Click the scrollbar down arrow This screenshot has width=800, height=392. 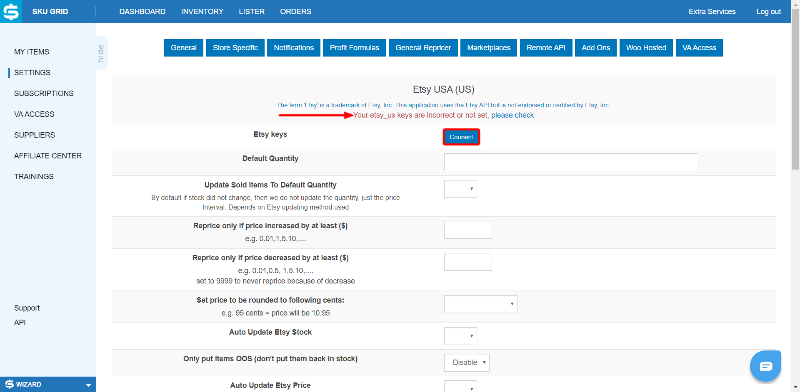[x=795, y=388]
